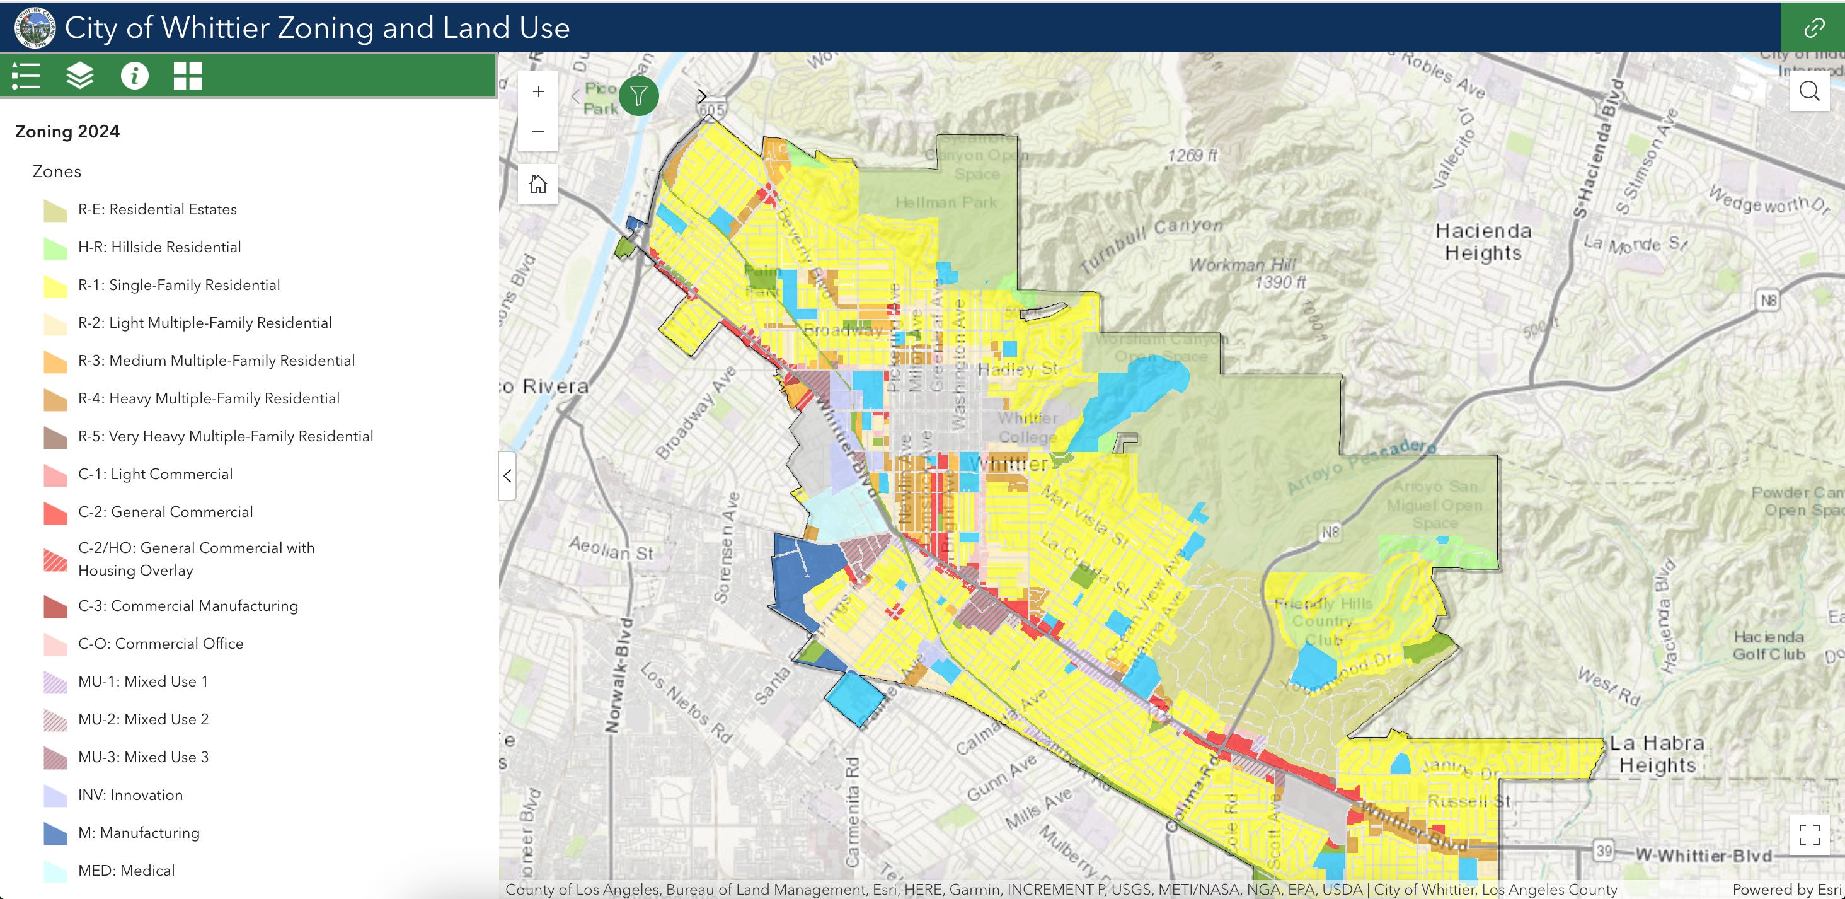The width and height of the screenshot is (1845, 899).
Task: Click the green filter funnel button
Action: click(x=638, y=95)
